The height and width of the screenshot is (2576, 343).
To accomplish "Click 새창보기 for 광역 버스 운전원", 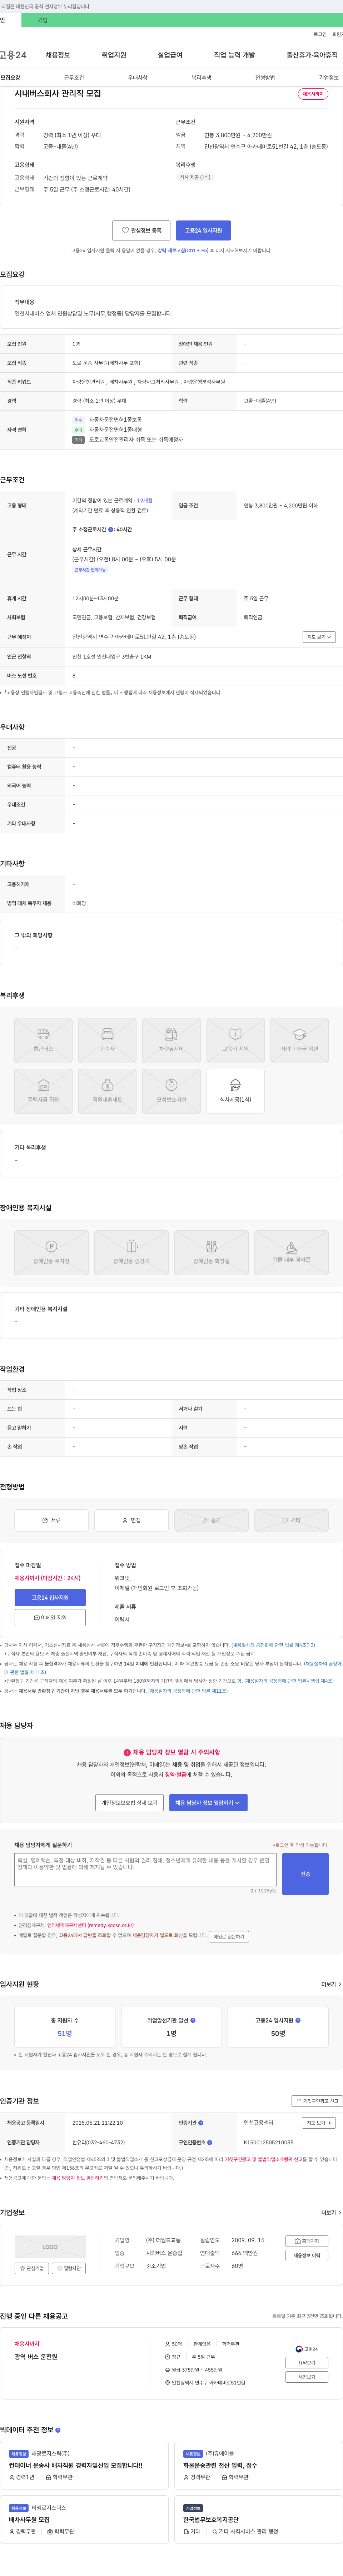I will 307,2377.
